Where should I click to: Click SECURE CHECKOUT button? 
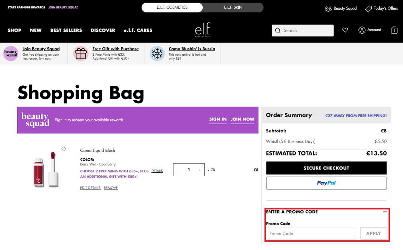tap(326, 168)
